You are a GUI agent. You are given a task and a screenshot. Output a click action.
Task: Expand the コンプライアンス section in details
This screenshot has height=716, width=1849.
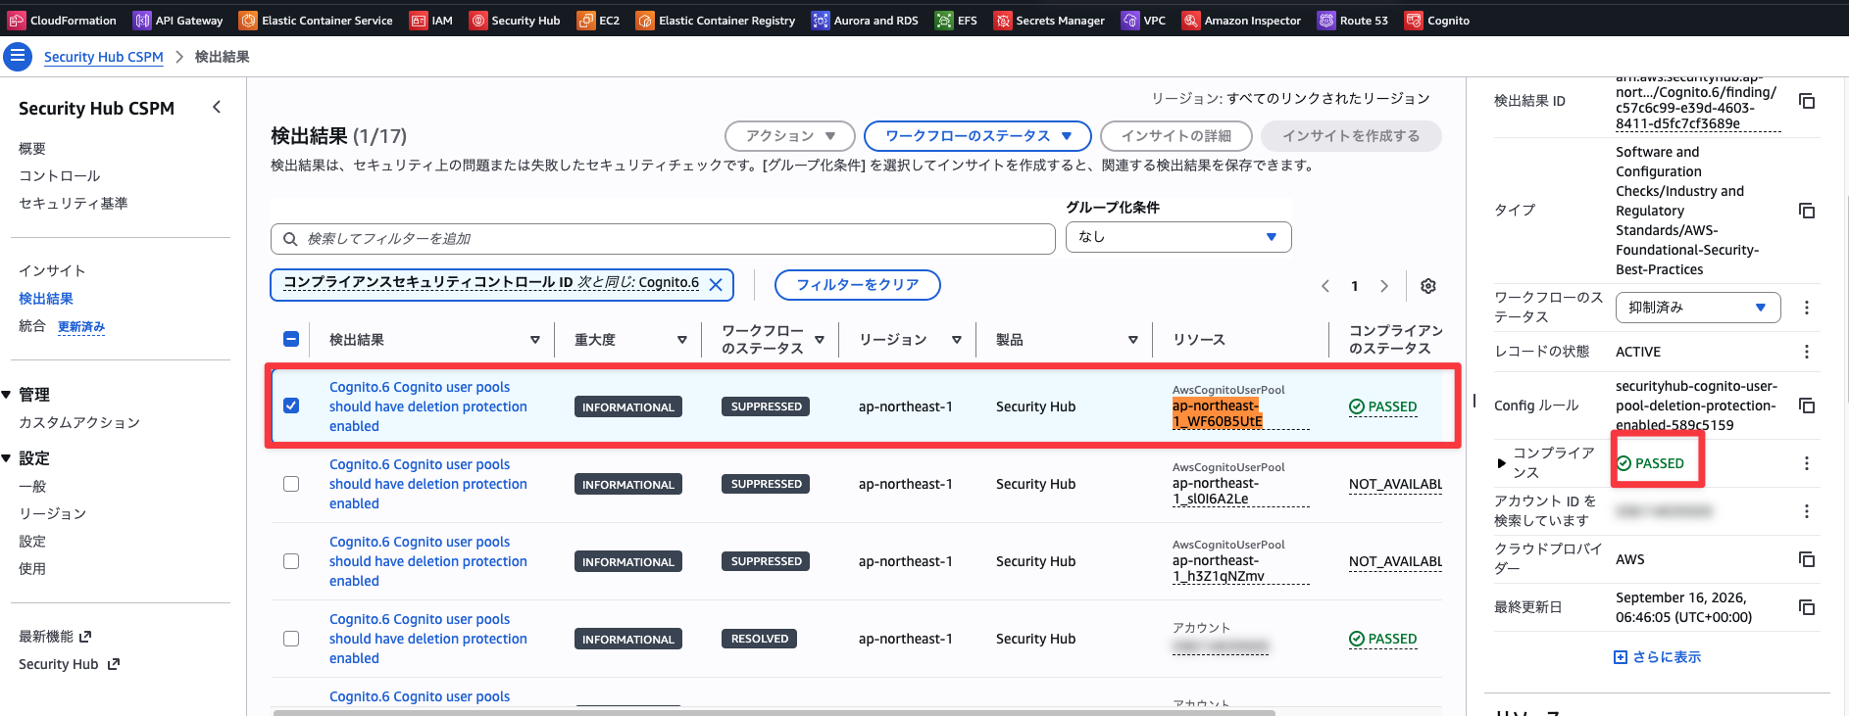coord(1501,463)
